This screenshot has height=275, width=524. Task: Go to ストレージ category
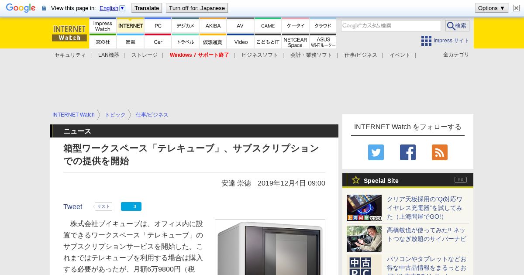pyautogui.click(x=144, y=55)
